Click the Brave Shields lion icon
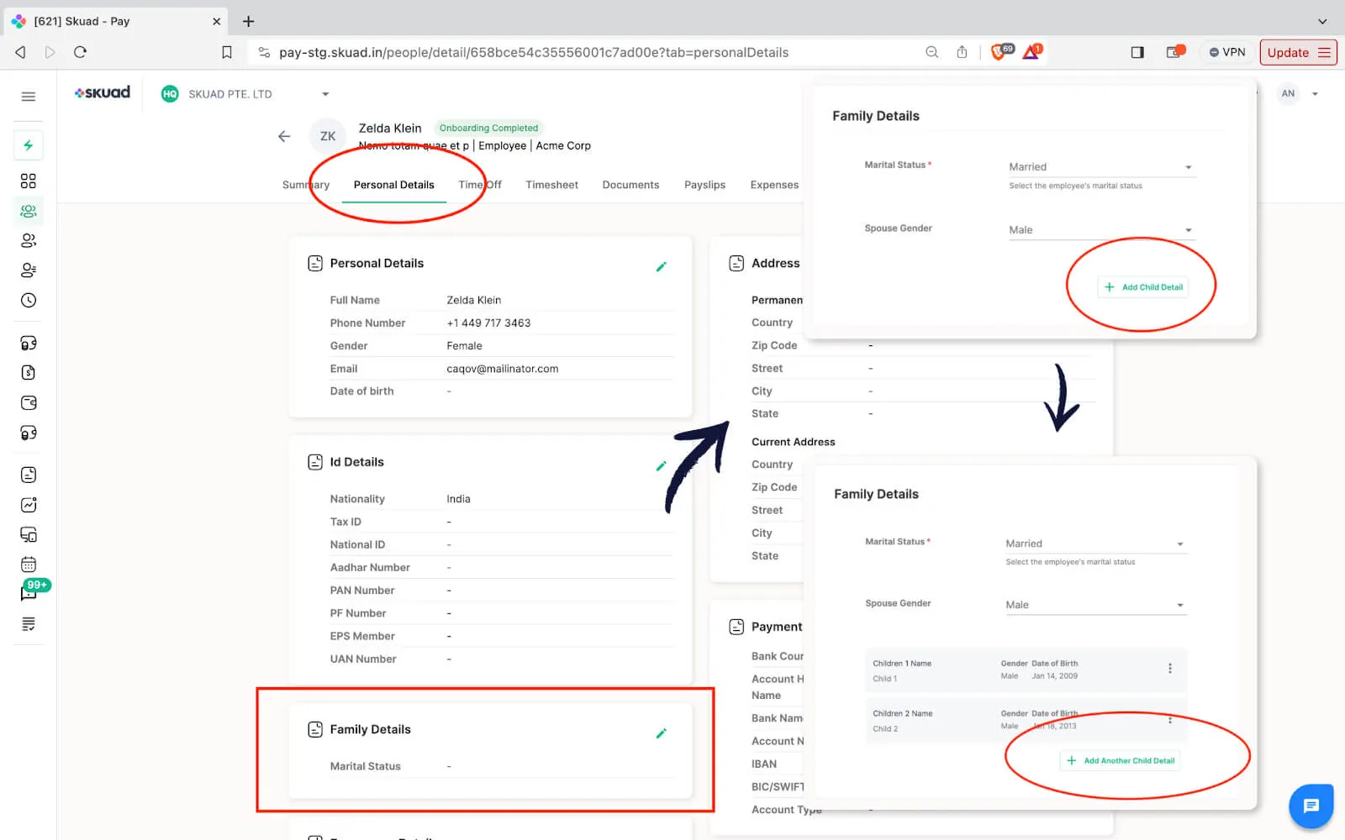The height and width of the screenshot is (840, 1345). click(x=1000, y=52)
